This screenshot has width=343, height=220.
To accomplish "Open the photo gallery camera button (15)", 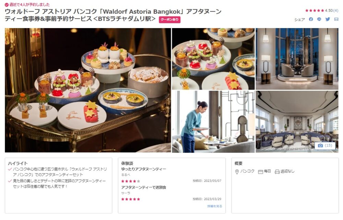I will coord(325,145).
